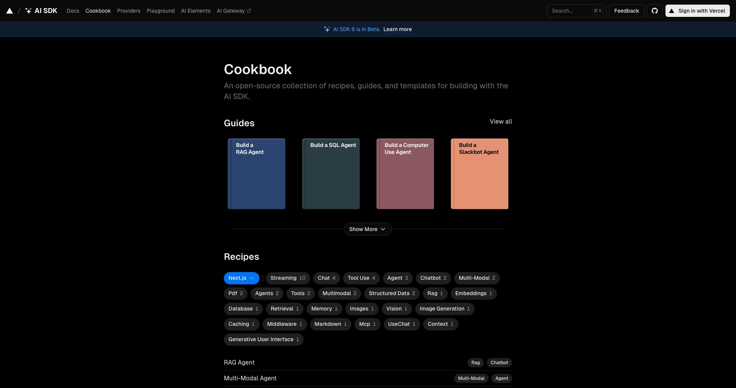Click the Feedback button

pyautogui.click(x=626, y=11)
